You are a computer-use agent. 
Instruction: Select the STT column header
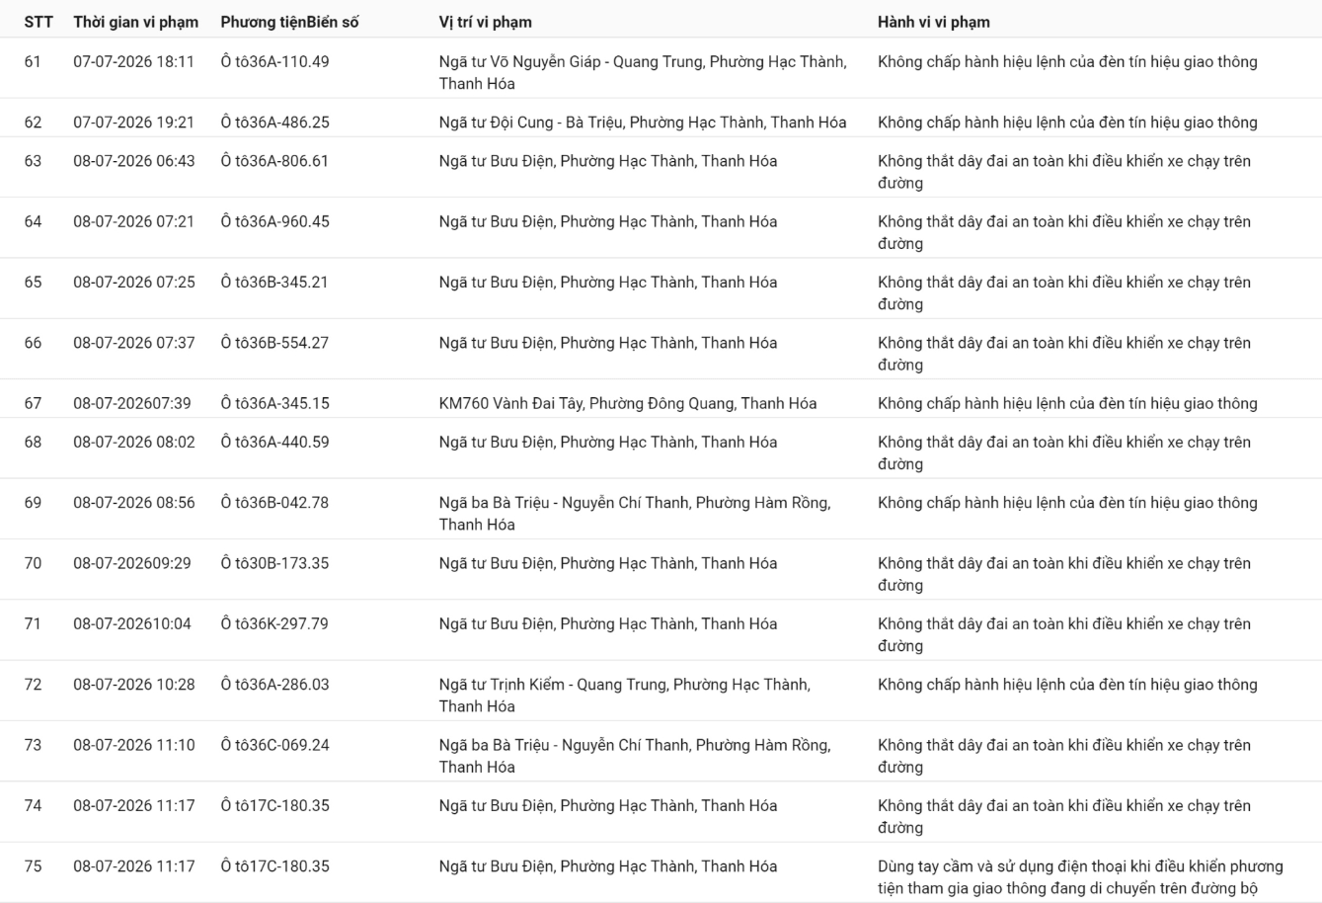point(39,22)
